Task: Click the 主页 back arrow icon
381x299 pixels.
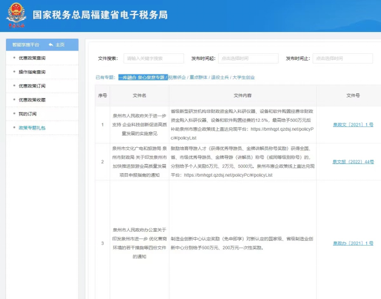Action: coord(51,45)
